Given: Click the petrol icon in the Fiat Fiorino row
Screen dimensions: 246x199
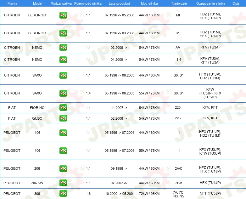Looking at the screenshot, I should coord(63,108).
